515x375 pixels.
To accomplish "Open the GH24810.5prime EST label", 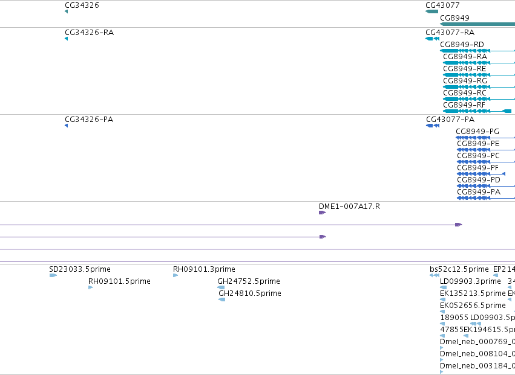I will click(x=250, y=293).
